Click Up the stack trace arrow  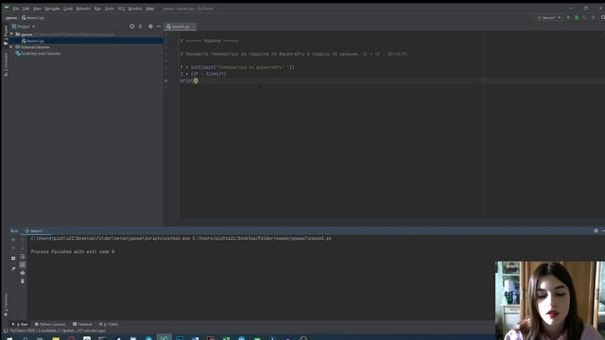pos(23,239)
